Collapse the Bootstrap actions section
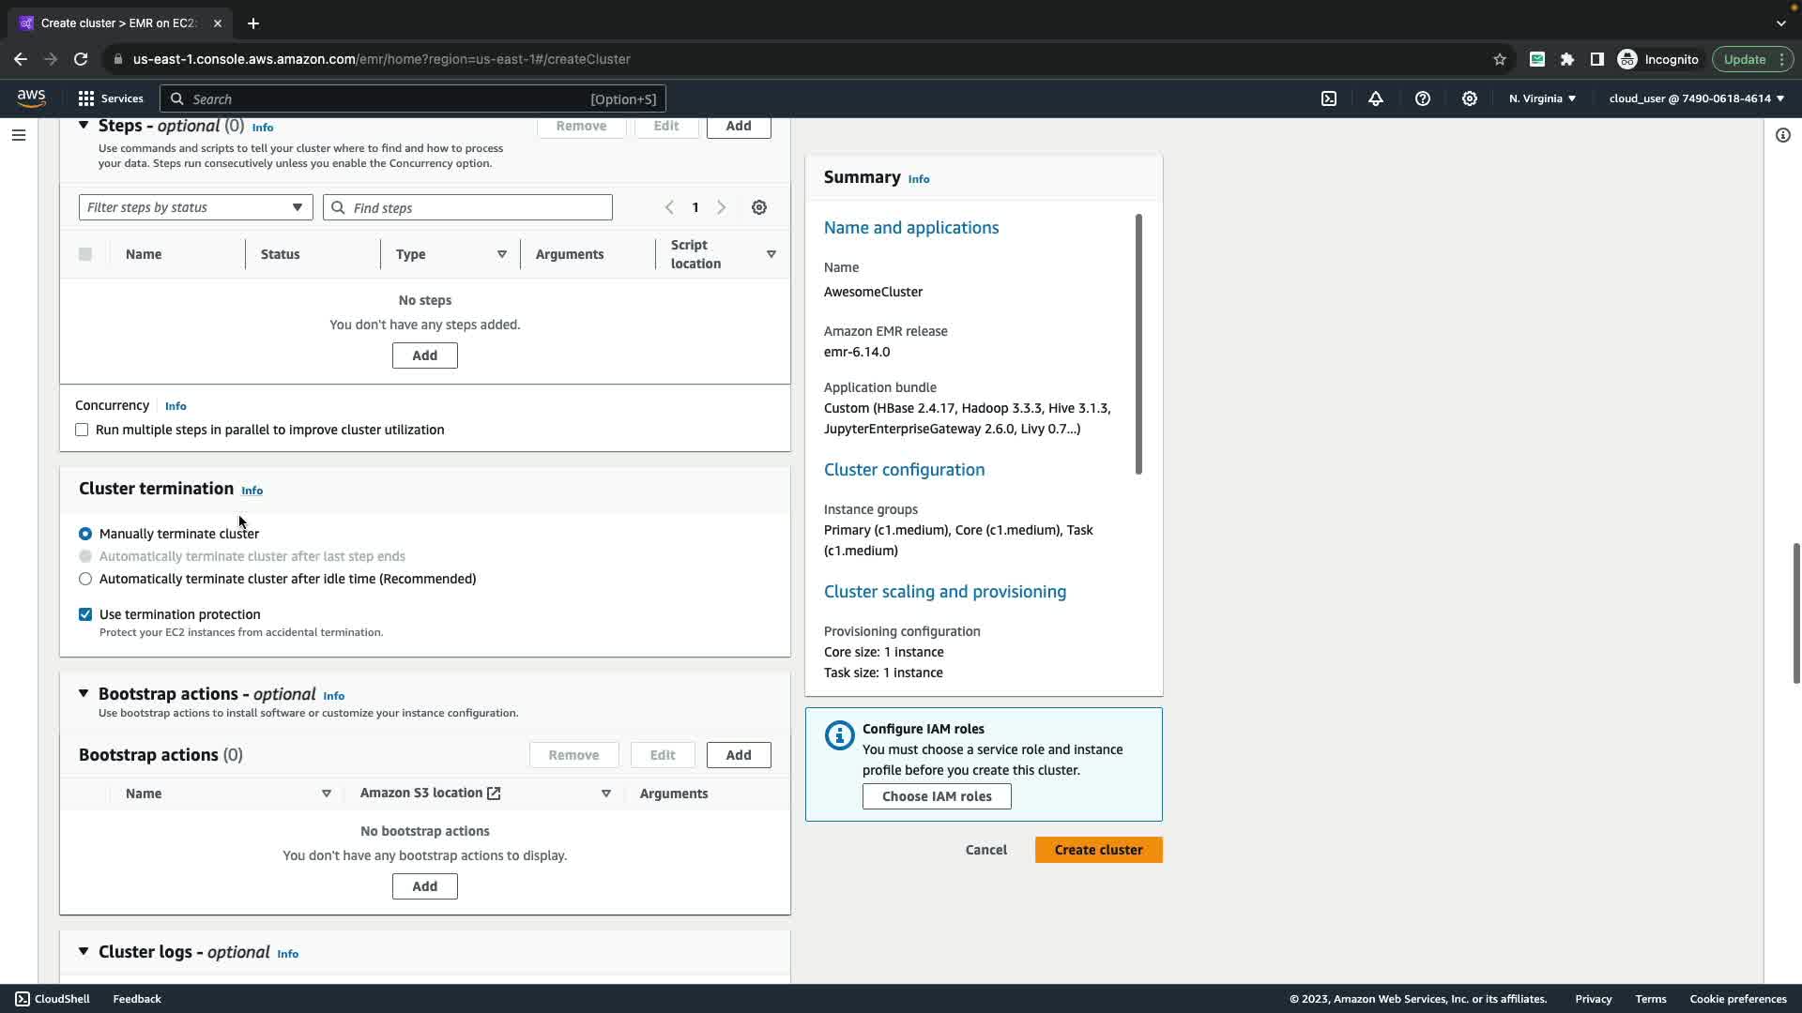 [84, 693]
